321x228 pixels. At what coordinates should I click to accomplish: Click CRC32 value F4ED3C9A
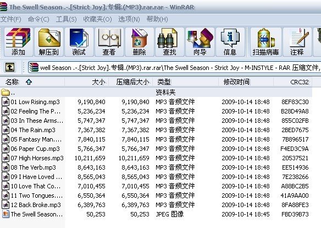click(x=295, y=149)
